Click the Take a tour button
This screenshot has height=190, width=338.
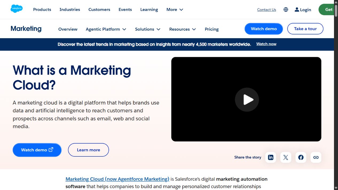[305, 29]
